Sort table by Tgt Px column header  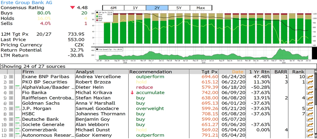(x=204, y=72)
